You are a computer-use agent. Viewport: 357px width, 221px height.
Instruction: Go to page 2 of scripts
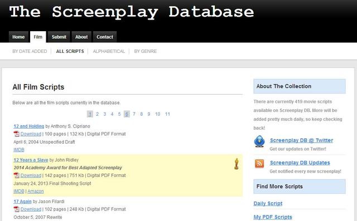(x=97, y=114)
